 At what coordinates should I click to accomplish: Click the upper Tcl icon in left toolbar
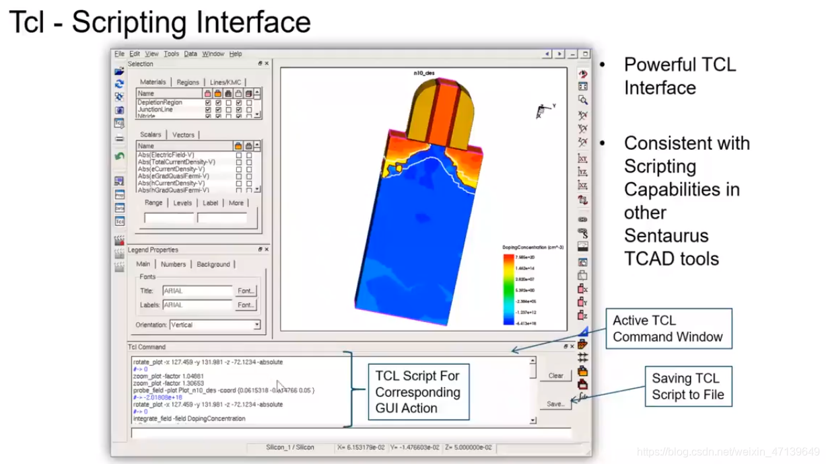(119, 124)
